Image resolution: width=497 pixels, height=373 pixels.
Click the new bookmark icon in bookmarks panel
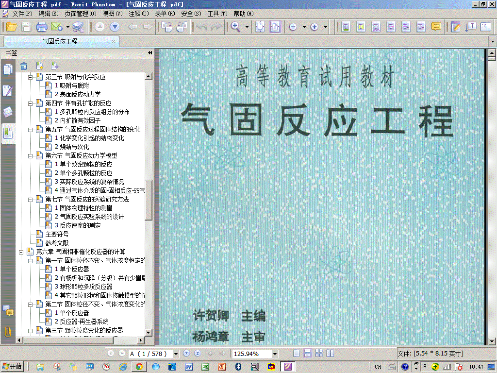(39, 66)
